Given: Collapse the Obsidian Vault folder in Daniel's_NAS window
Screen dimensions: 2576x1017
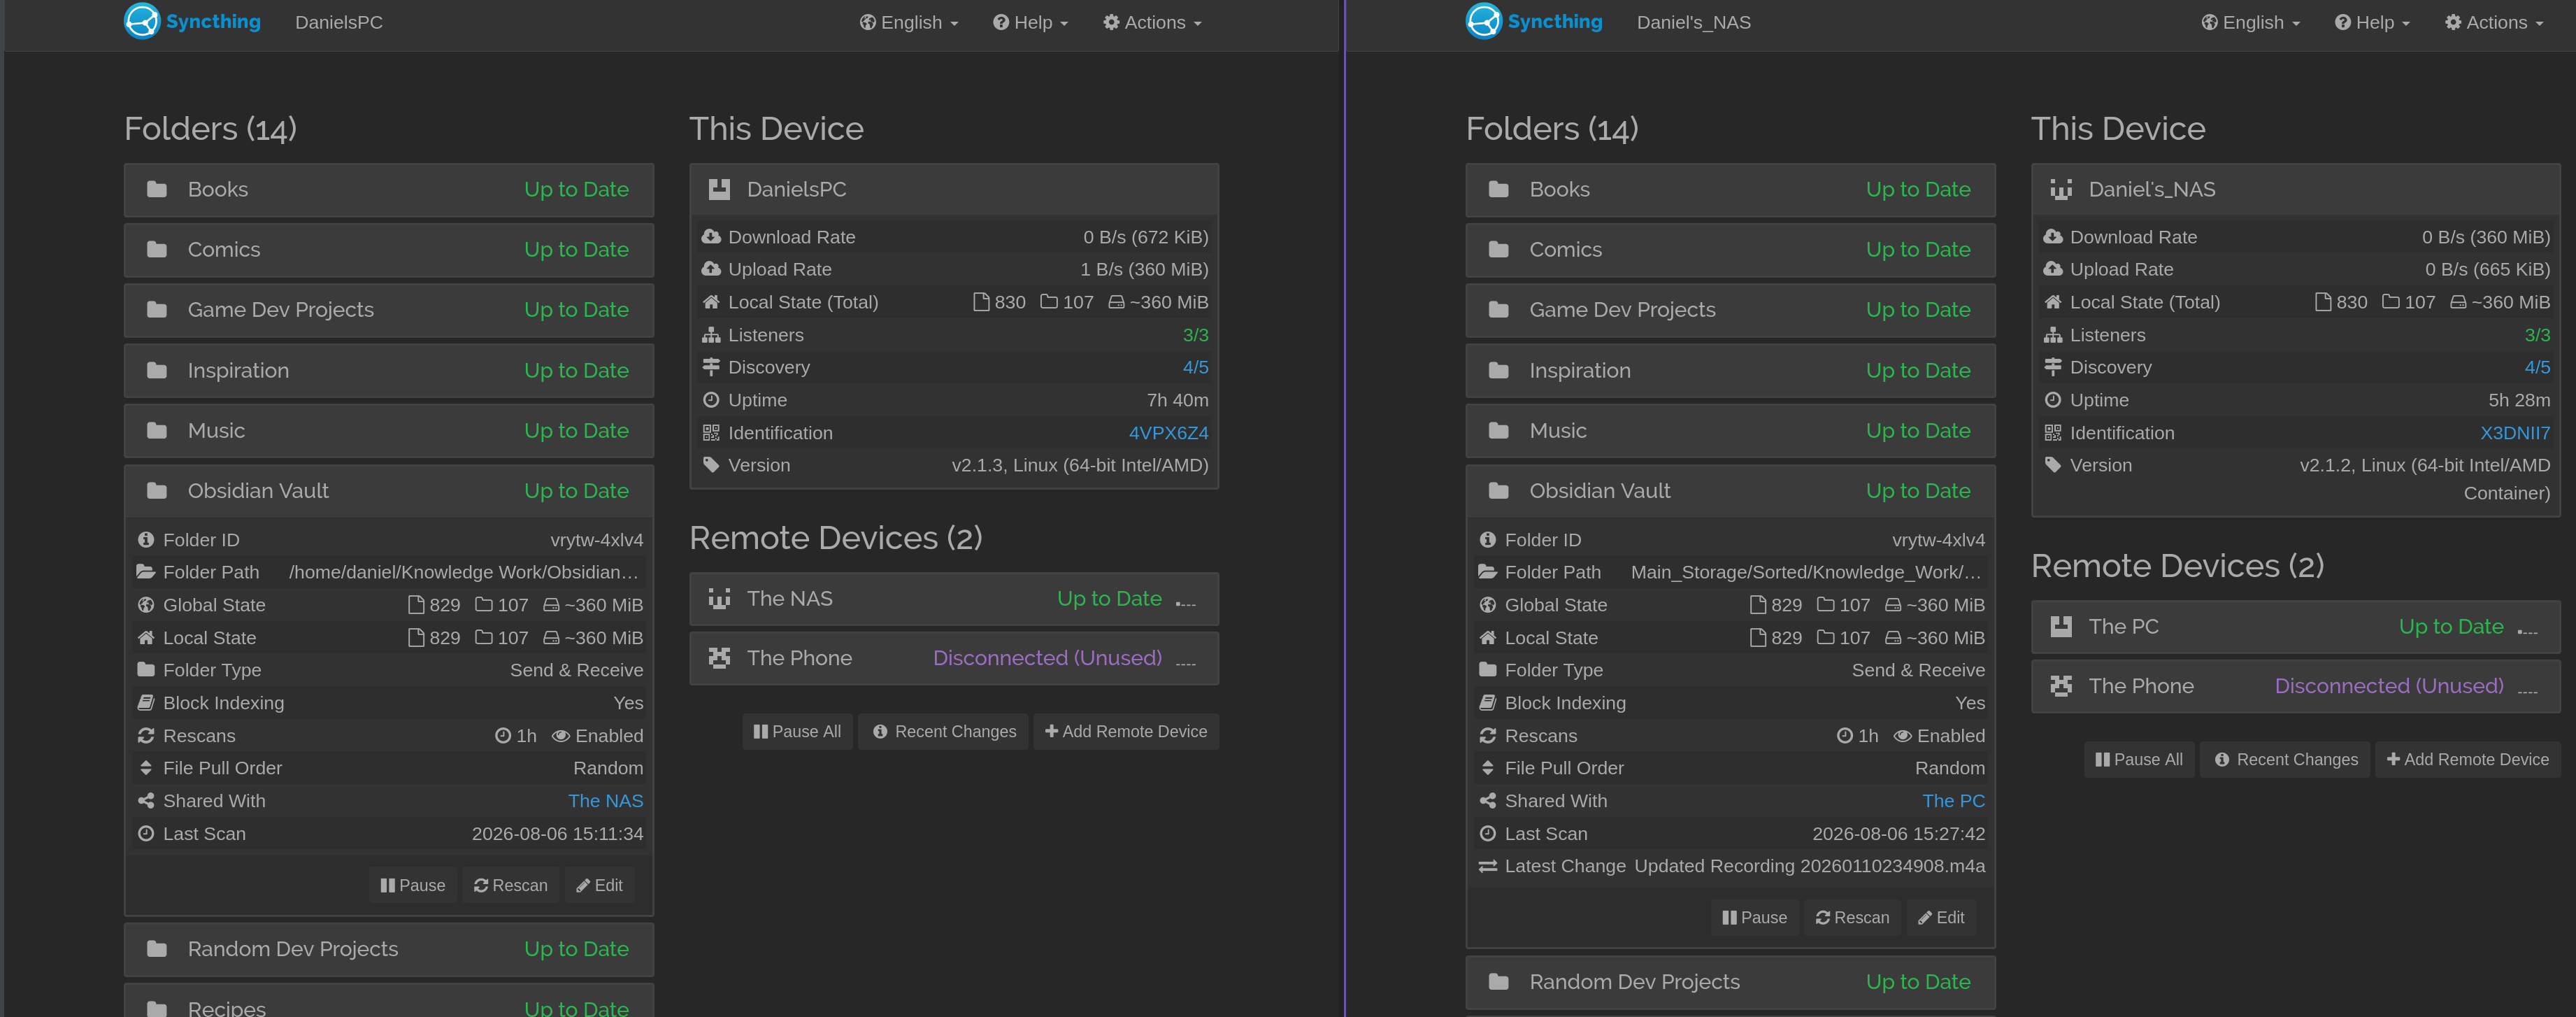Looking at the screenshot, I should pos(1731,491).
